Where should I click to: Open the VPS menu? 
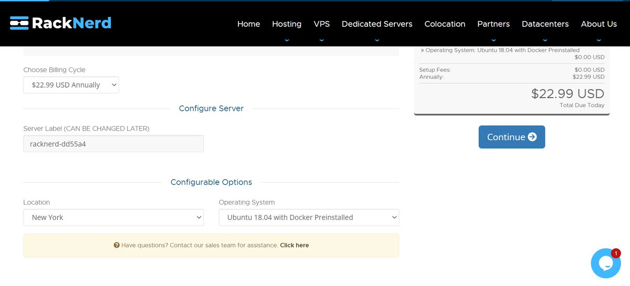coord(321,24)
